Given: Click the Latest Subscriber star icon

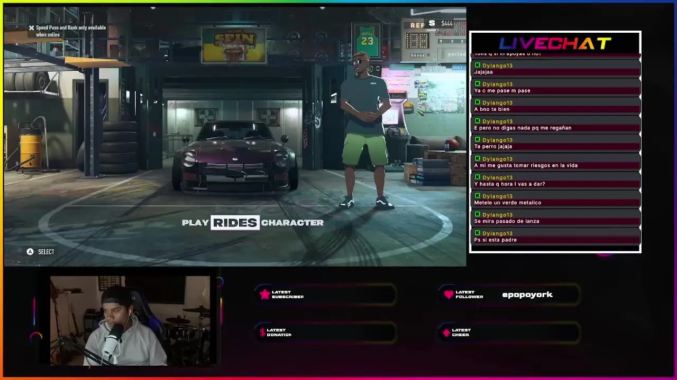Looking at the screenshot, I should coord(264,294).
